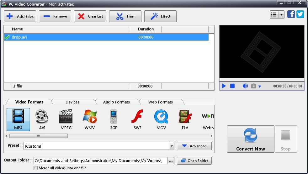The width and height of the screenshot is (308, 174).
Task: Click the format scrollbar right arrow
Action: point(211,136)
